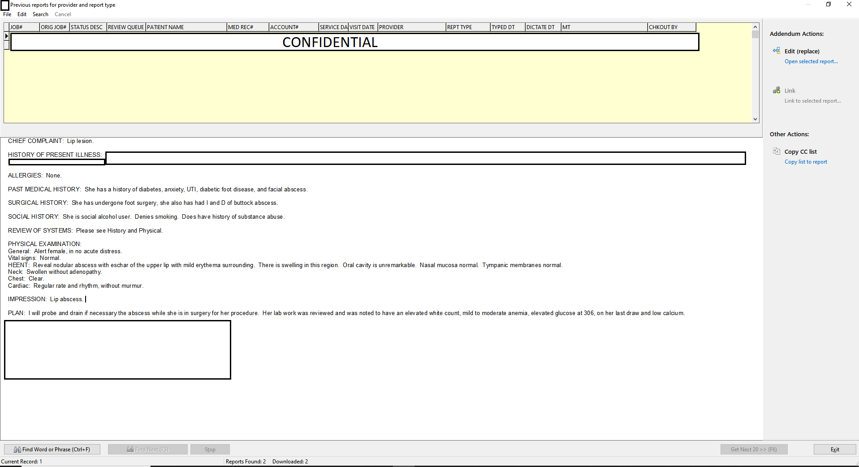This screenshot has width=859, height=467.
Task: Sort by CHKOUT BY column header
Action: [x=672, y=27]
